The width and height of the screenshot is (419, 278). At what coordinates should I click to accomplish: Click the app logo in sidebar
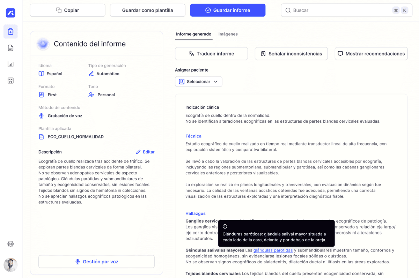pyautogui.click(x=10, y=13)
